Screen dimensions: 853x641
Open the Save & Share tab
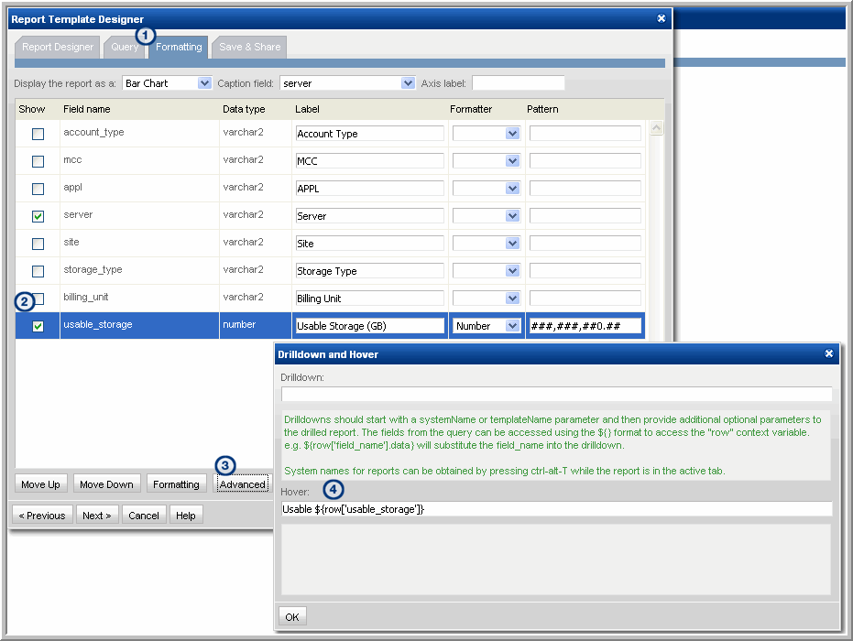tap(249, 47)
